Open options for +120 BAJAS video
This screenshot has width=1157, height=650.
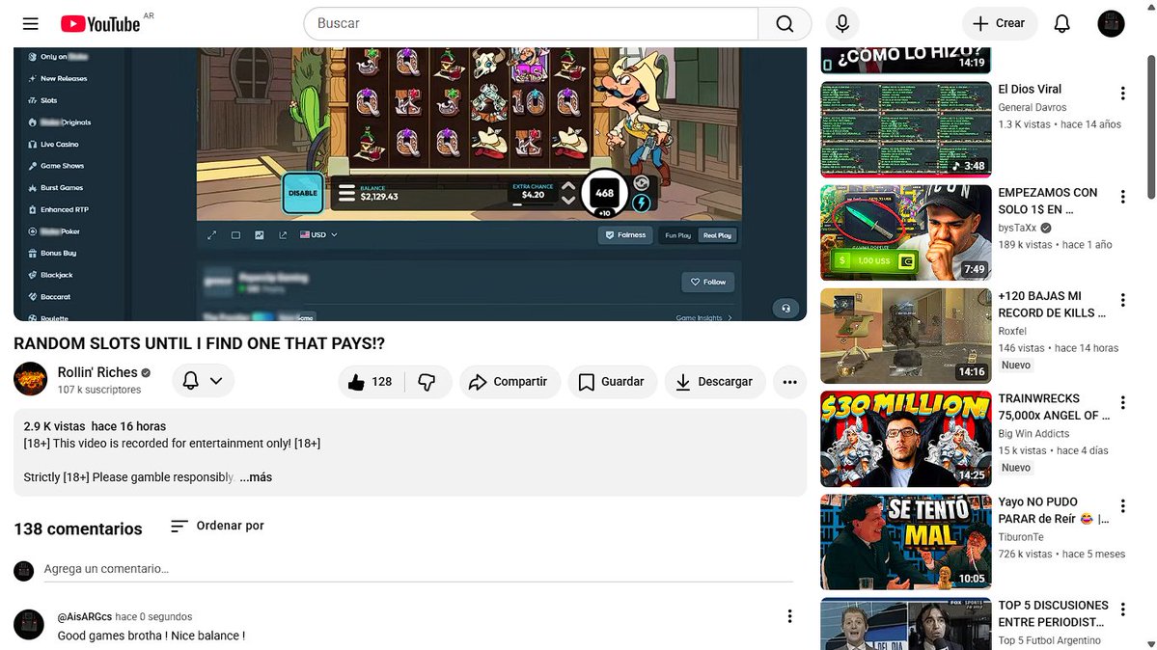click(1122, 300)
